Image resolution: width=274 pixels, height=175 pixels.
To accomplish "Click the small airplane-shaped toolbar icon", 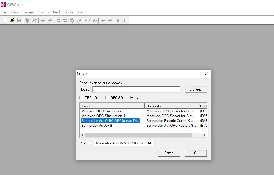I will coord(79,21).
